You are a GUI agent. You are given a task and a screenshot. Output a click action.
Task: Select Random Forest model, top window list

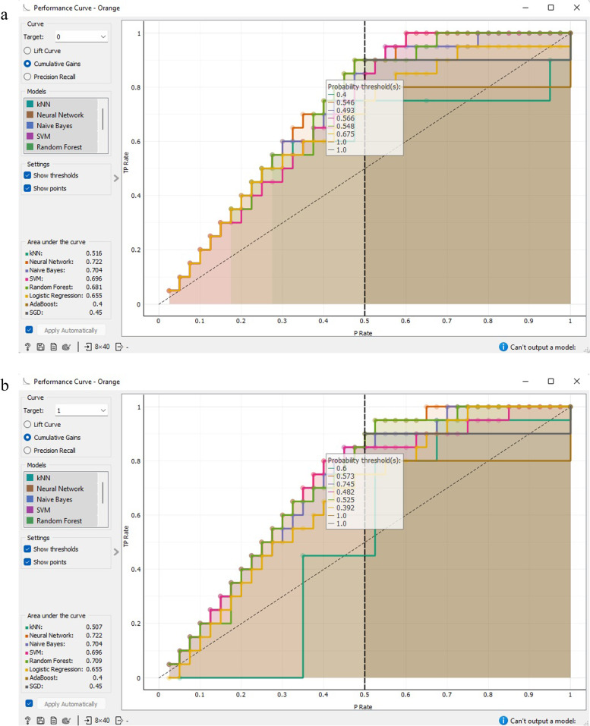(x=61, y=146)
